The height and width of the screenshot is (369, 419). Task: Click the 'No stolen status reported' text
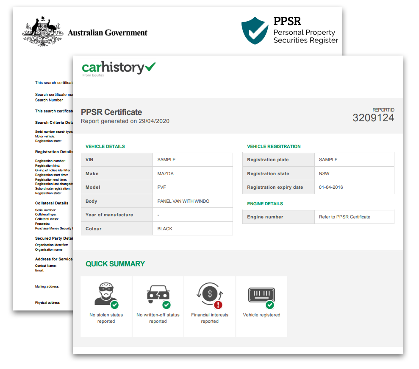tap(106, 318)
